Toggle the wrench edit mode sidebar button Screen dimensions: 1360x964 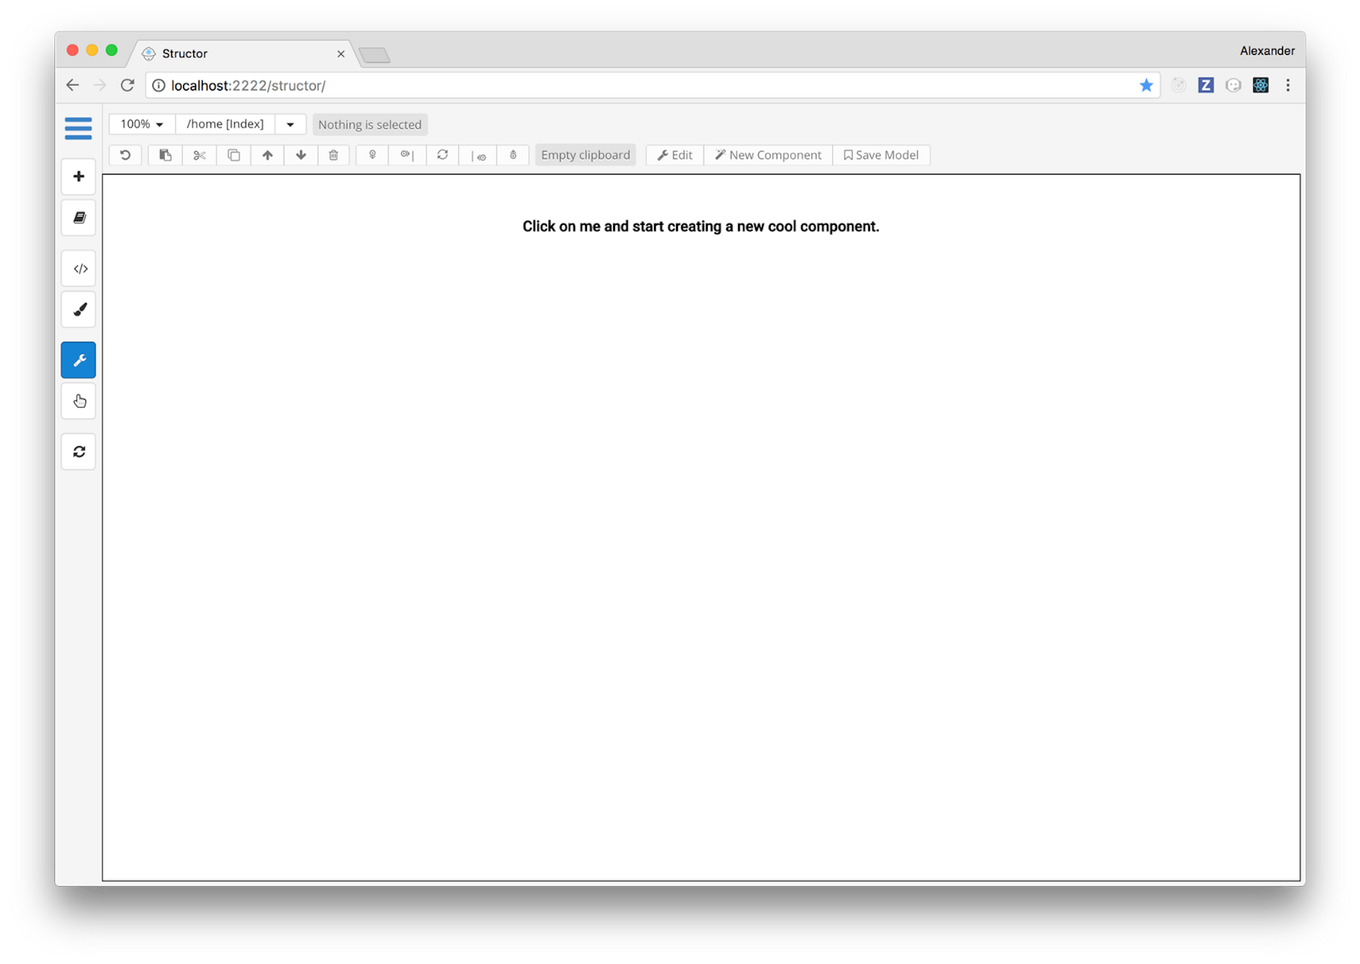point(78,360)
